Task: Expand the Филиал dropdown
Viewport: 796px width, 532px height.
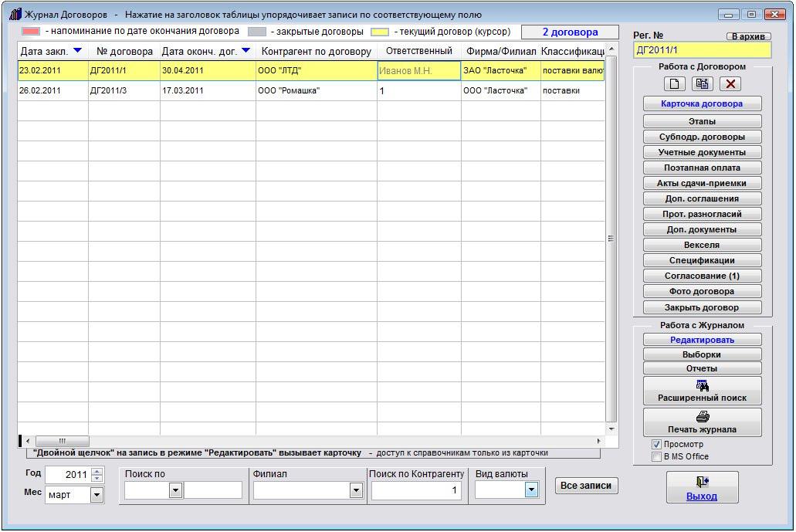Action: coord(356,490)
